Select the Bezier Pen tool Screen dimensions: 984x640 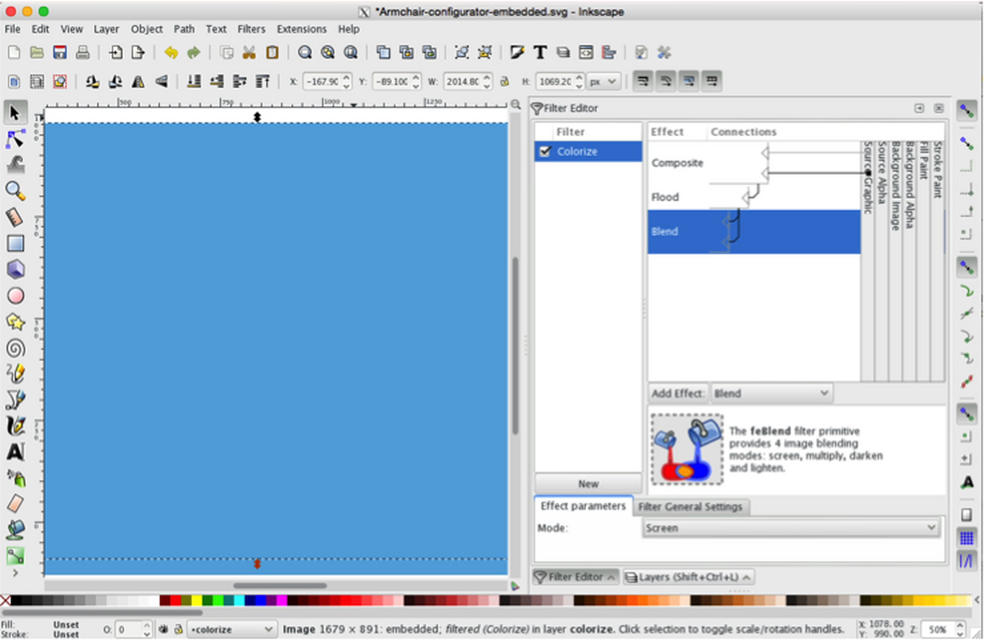(15, 401)
